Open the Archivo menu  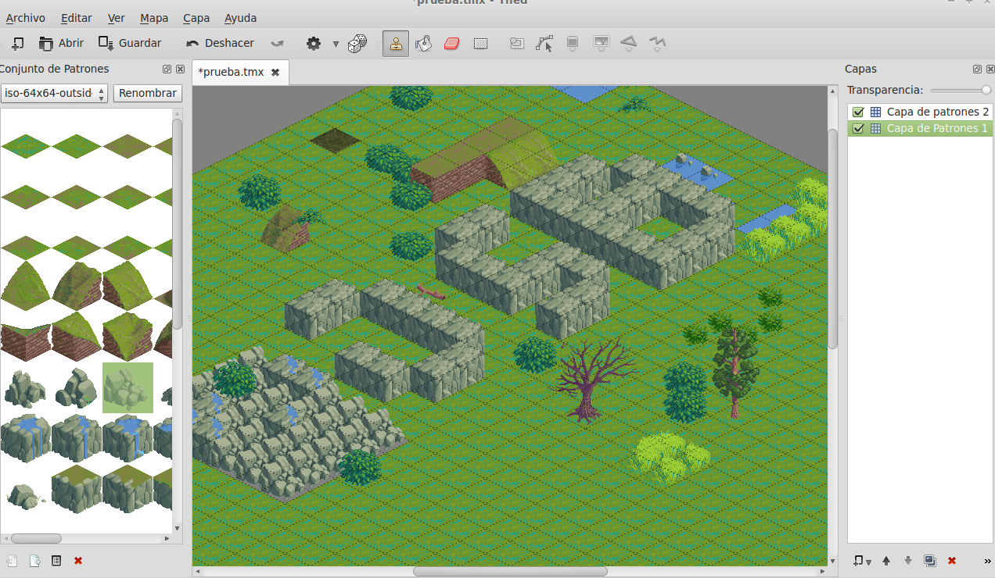coord(25,18)
